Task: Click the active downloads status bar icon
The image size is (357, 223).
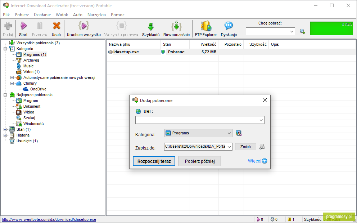Action: point(258,219)
